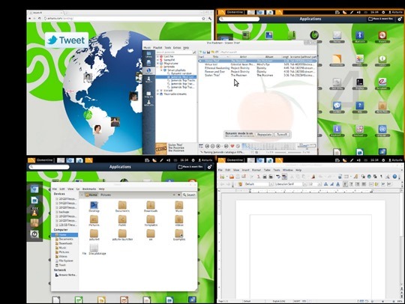Image resolution: width=405 pixels, height=304 pixels.
Task: Enable Align Right in Writer
Action: click(x=358, y=184)
